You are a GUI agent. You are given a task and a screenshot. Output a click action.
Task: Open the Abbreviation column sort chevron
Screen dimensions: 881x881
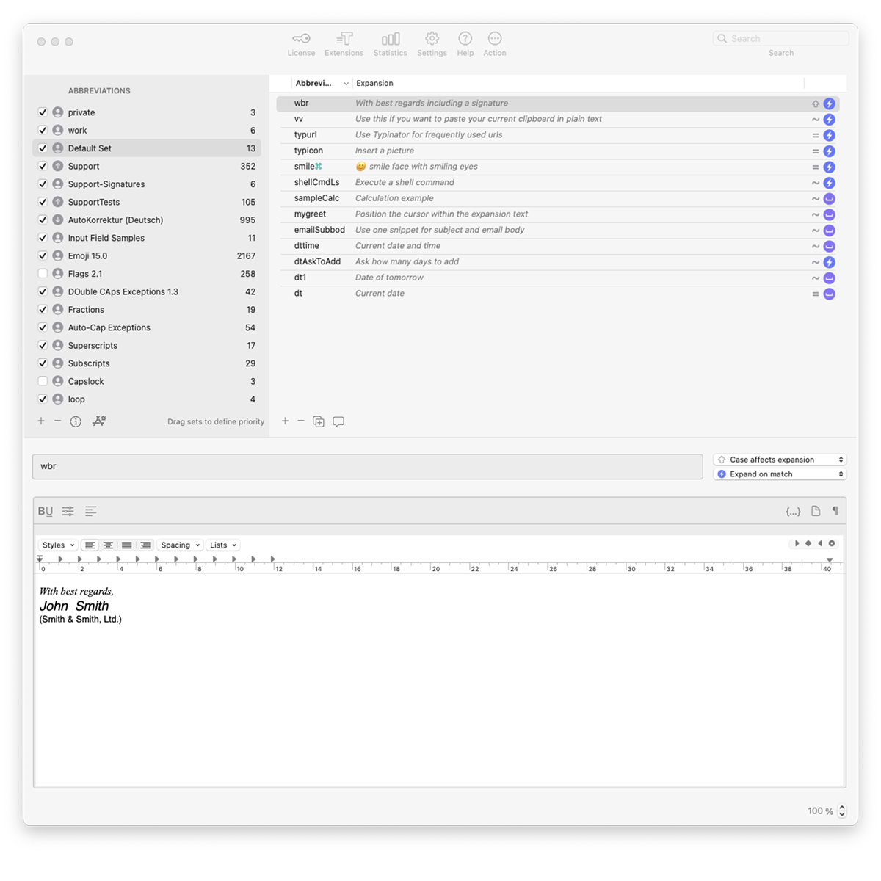[346, 84]
